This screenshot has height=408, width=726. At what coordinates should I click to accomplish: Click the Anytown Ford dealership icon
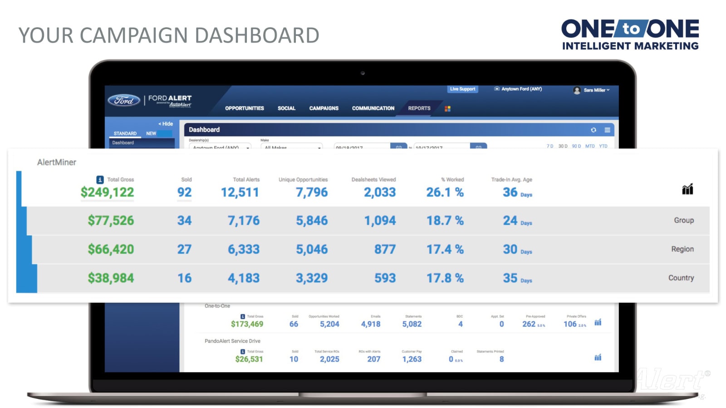point(497,89)
